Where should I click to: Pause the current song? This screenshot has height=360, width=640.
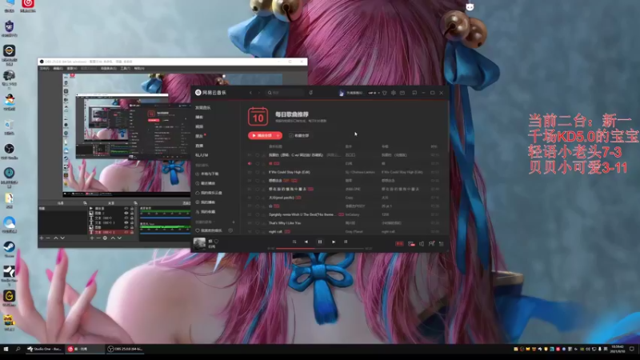[x=320, y=242]
